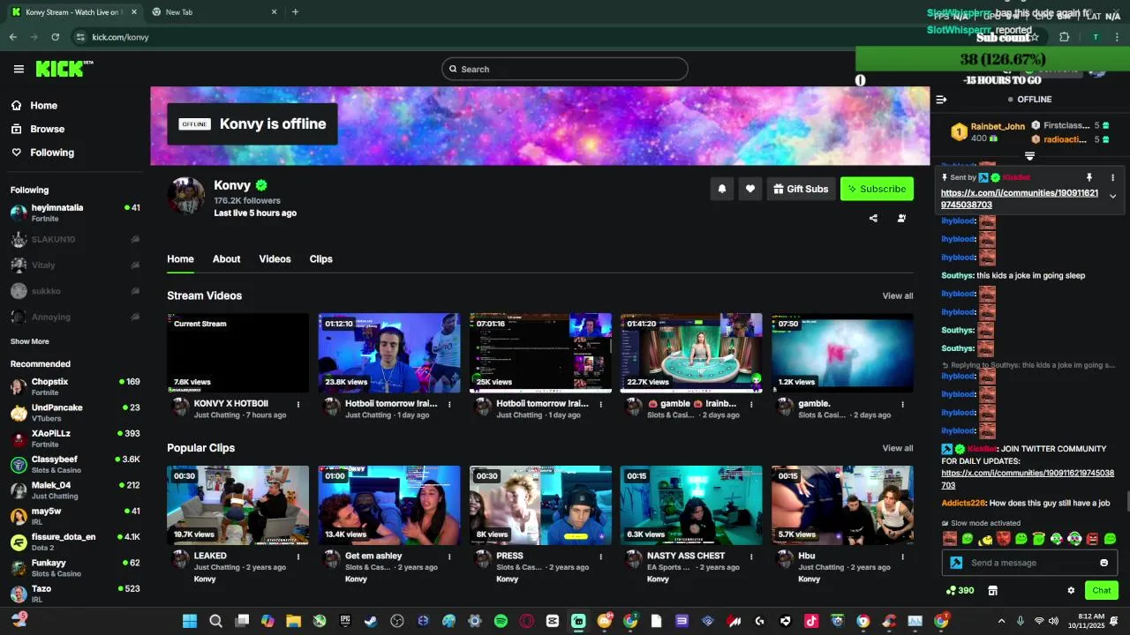The height and width of the screenshot is (635, 1130).
Task: Click the user icon beside share
Action: [x=901, y=218]
